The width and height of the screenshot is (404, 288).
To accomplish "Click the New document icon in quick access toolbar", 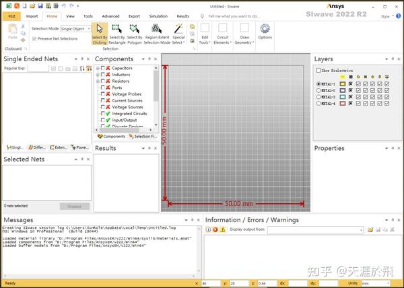I will point(24,6).
